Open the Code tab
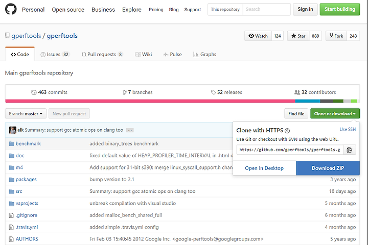This screenshot has width=368, height=245. tap(20, 54)
